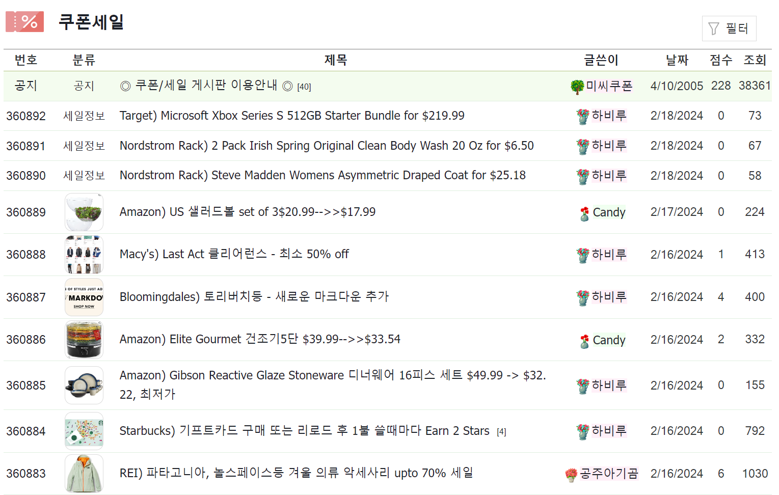Click the tree avatar beside 미씨쿠폰
Viewport: 779px width, 495px height.
(x=576, y=86)
